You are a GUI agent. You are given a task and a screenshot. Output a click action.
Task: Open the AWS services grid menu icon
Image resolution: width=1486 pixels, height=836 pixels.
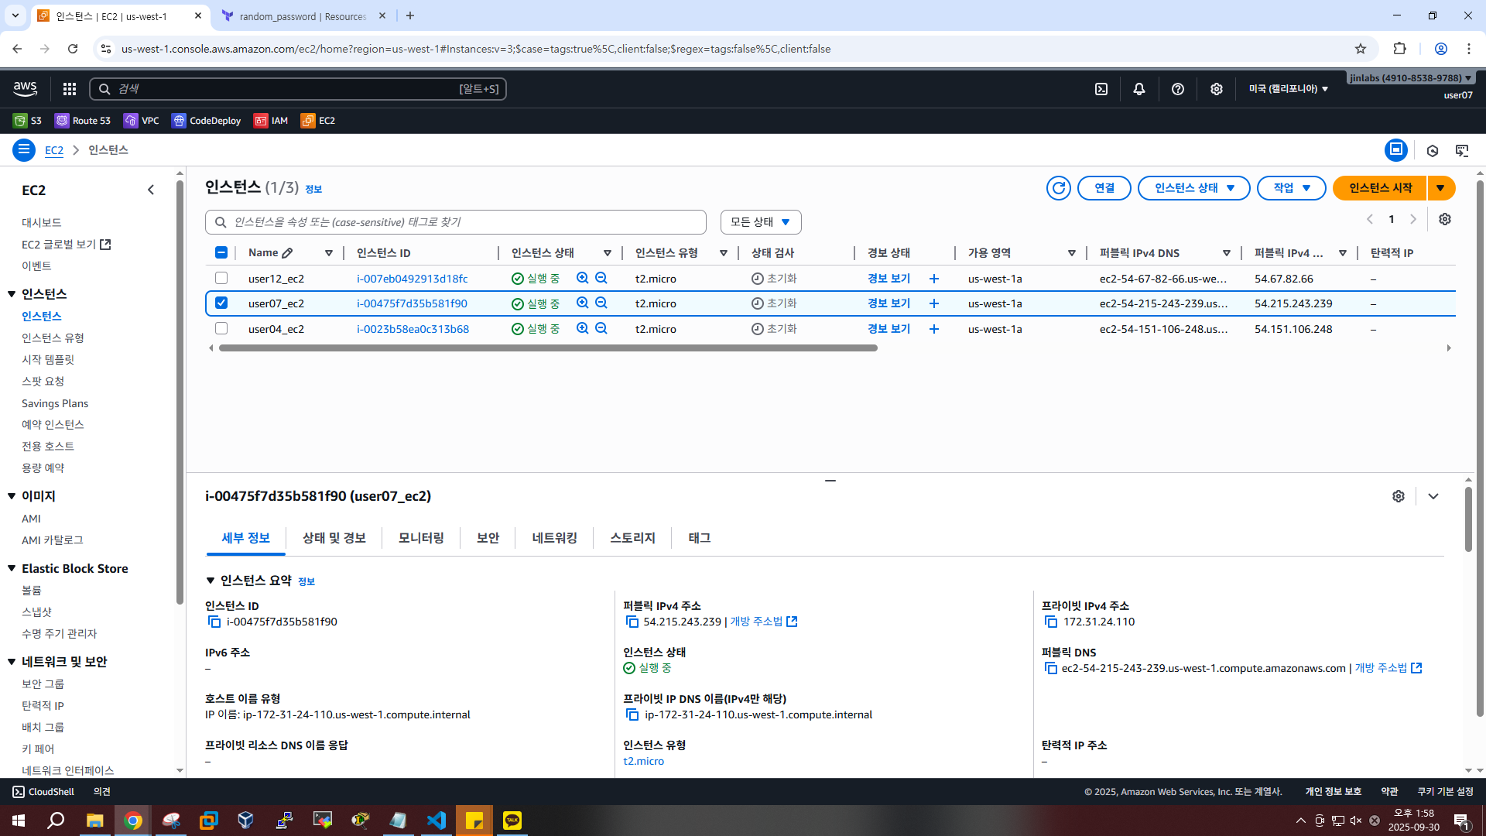(70, 89)
